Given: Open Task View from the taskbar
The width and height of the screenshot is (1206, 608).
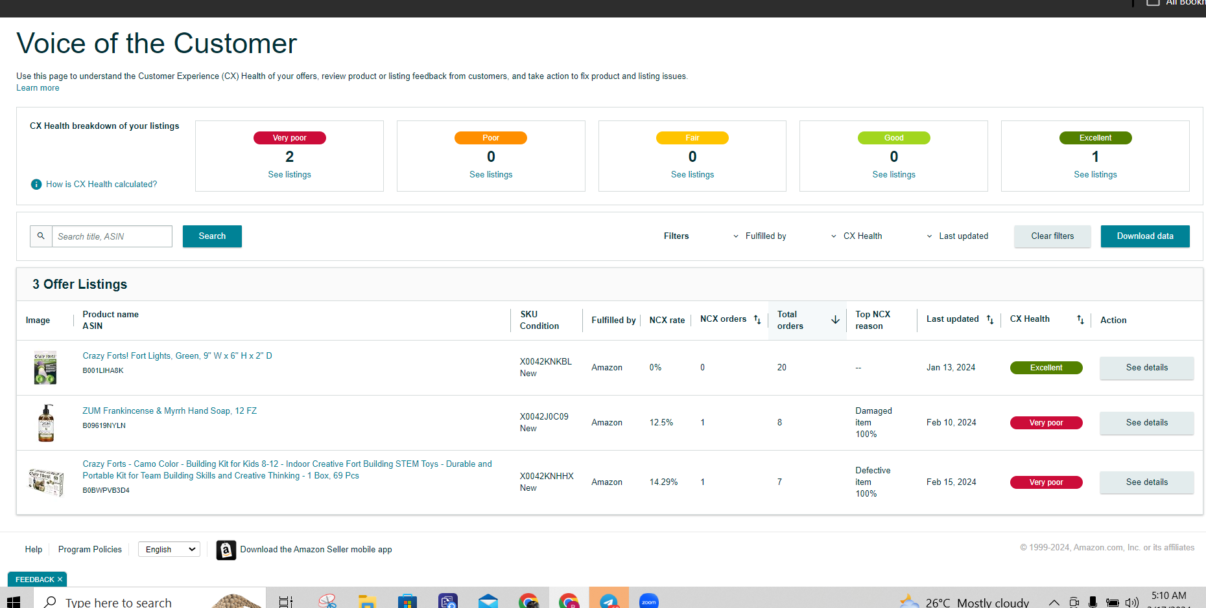Looking at the screenshot, I should click(285, 602).
